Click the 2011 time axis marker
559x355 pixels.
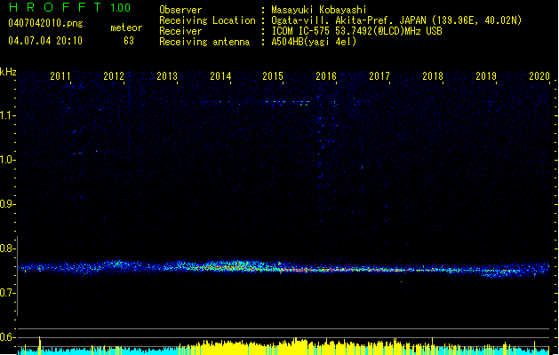pyautogui.click(x=60, y=76)
